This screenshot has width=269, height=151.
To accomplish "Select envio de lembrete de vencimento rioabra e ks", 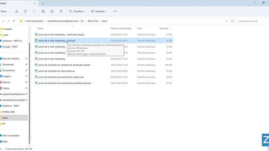I will [103, 77].
